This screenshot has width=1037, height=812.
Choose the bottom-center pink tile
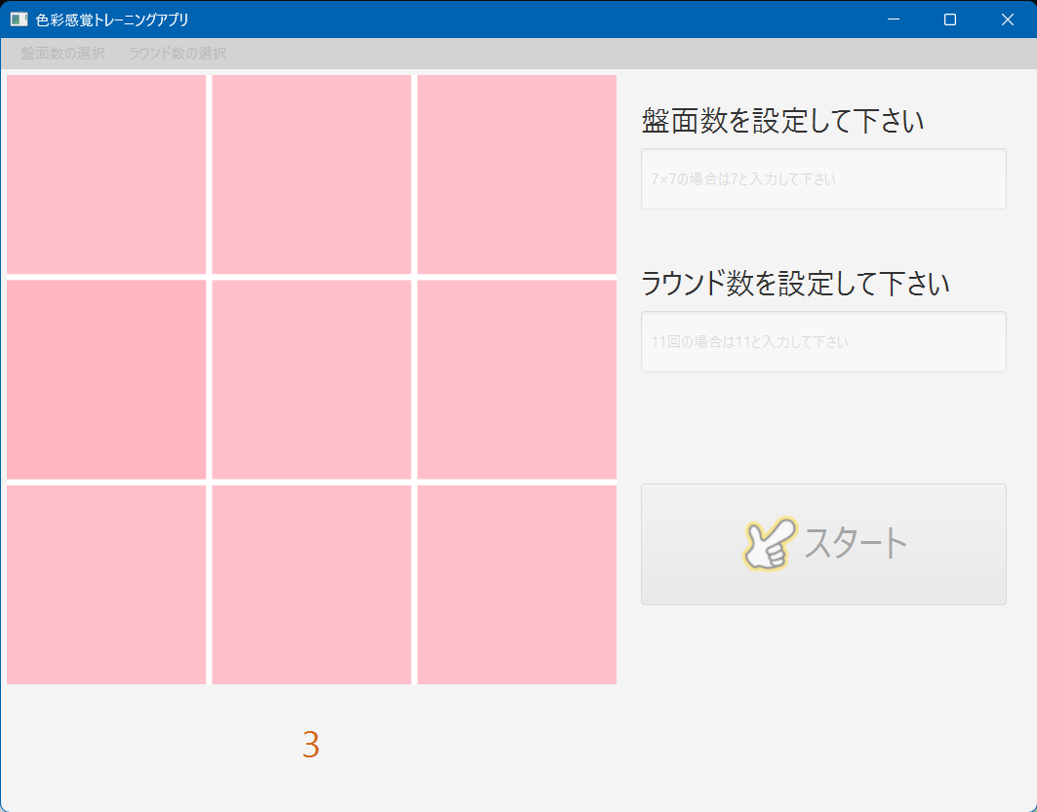(x=311, y=585)
